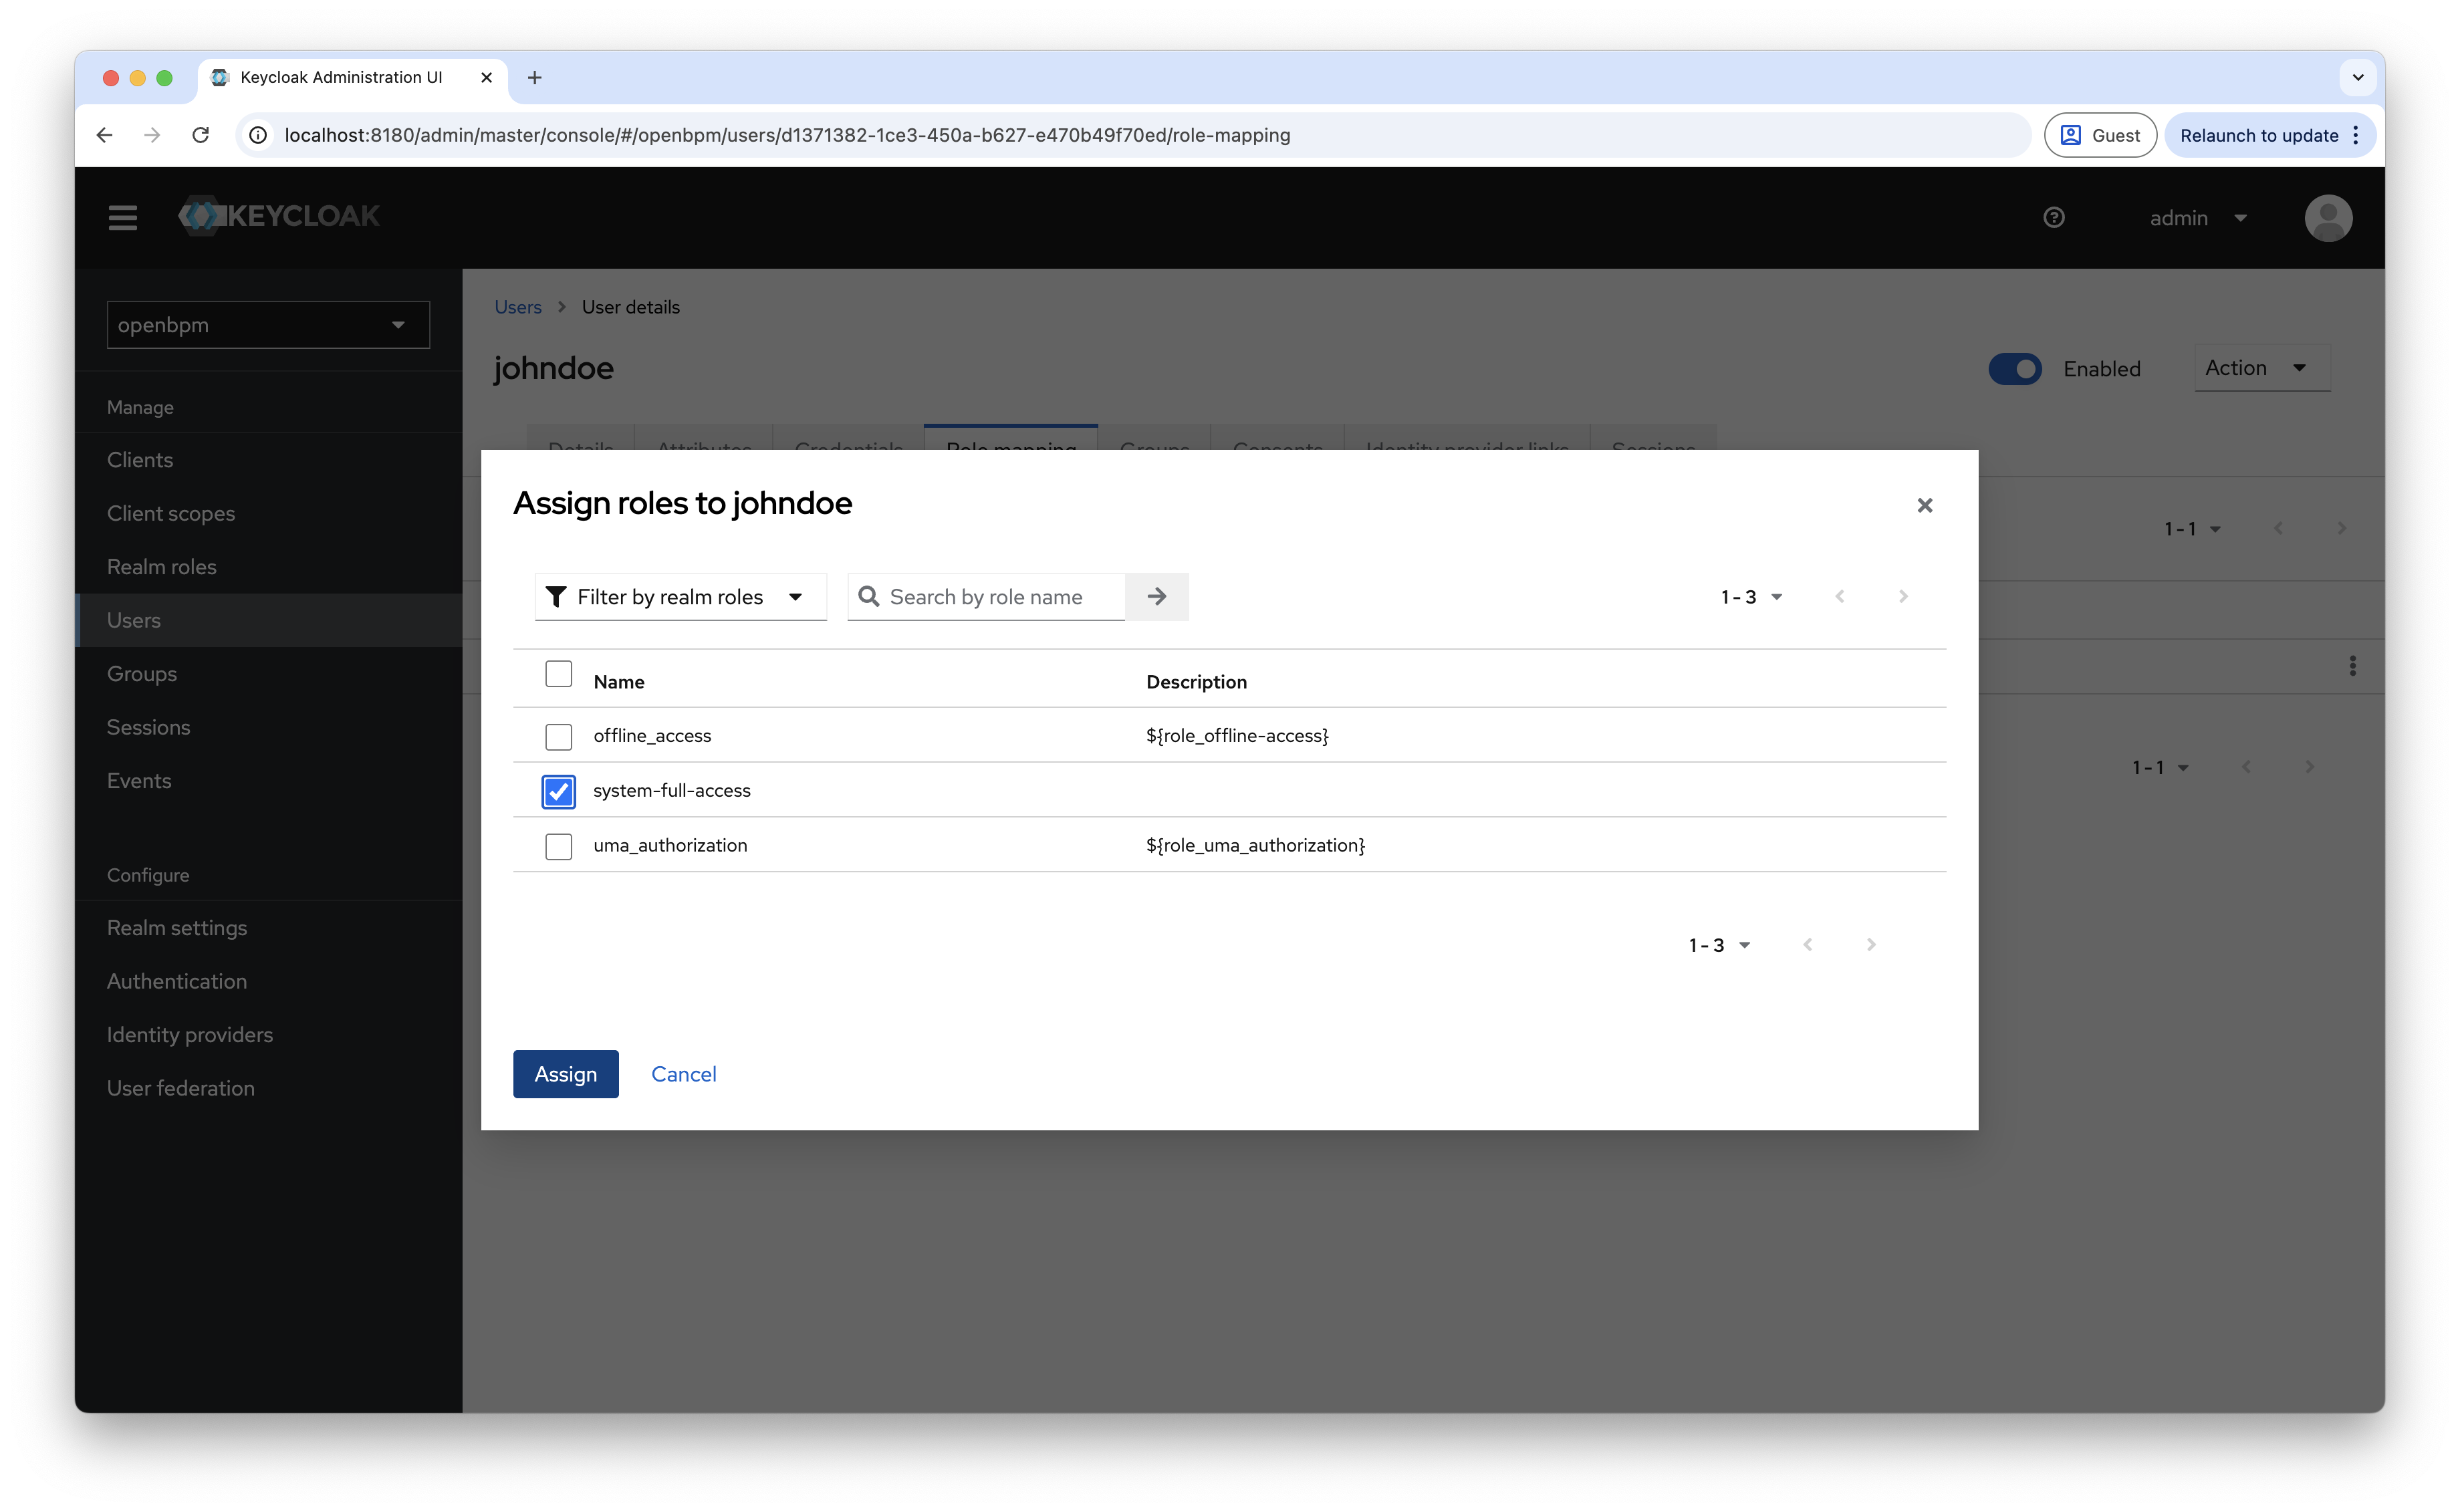Close the Keycloak Administration UI tab
2460x1512 pixels.
click(486, 77)
